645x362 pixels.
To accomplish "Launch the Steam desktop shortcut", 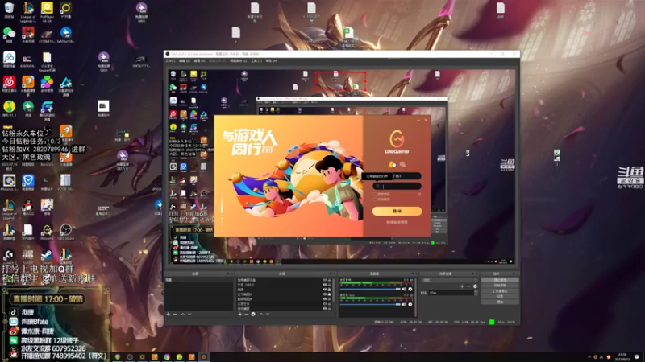I will click(x=47, y=254).
